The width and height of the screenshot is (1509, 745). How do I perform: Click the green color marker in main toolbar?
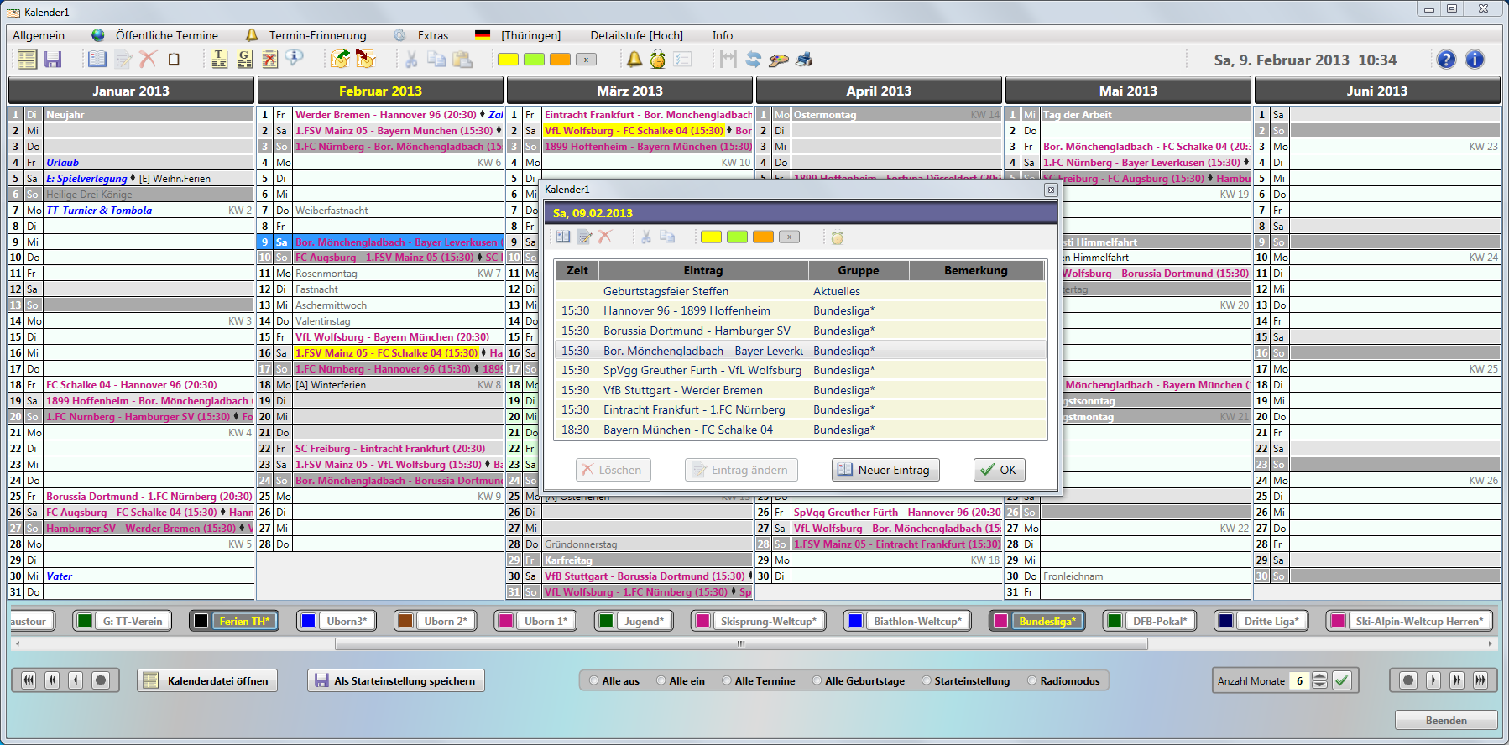(534, 60)
